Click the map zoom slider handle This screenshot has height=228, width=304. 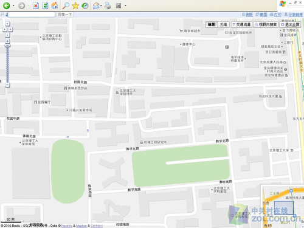pos(7,46)
